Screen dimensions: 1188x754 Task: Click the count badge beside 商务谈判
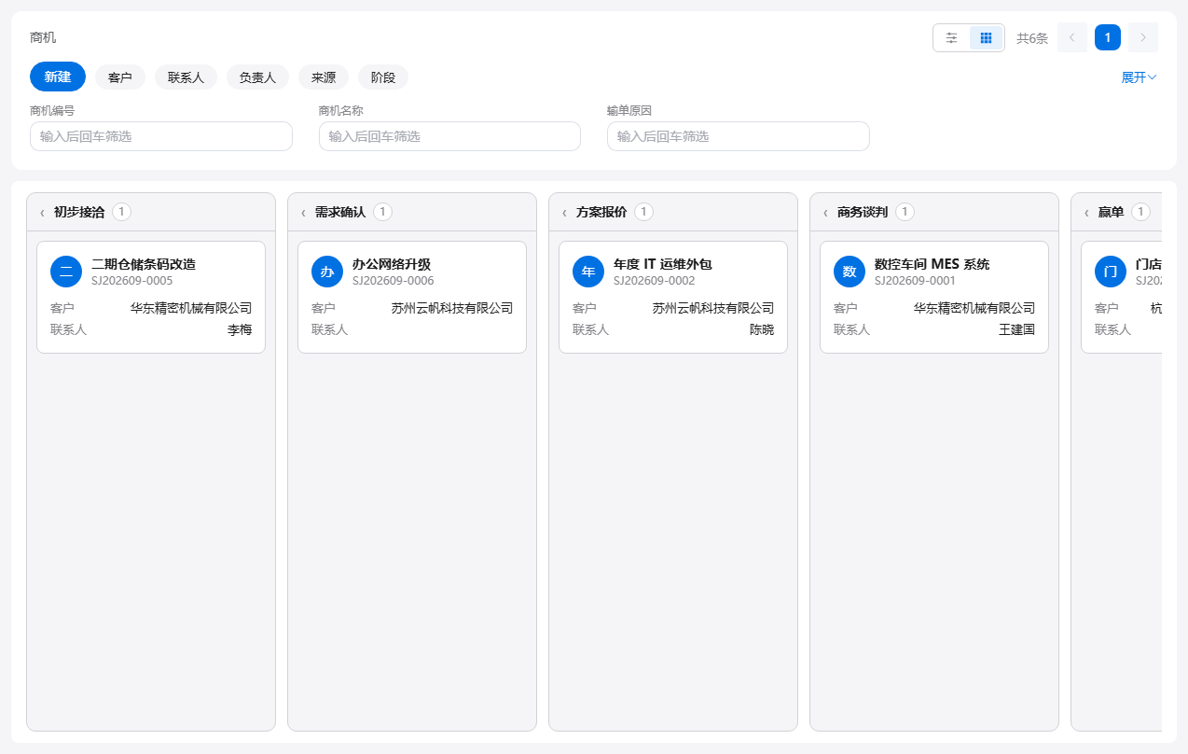(x=905, y=212)
